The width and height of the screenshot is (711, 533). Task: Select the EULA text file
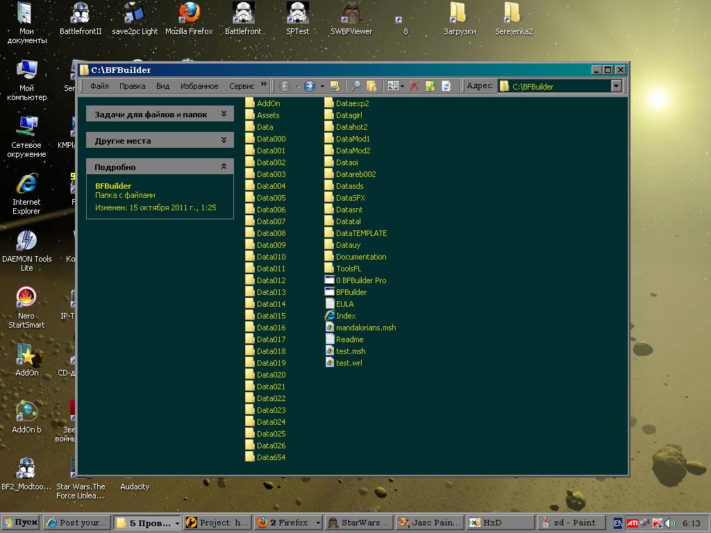(x=340, y=304)
